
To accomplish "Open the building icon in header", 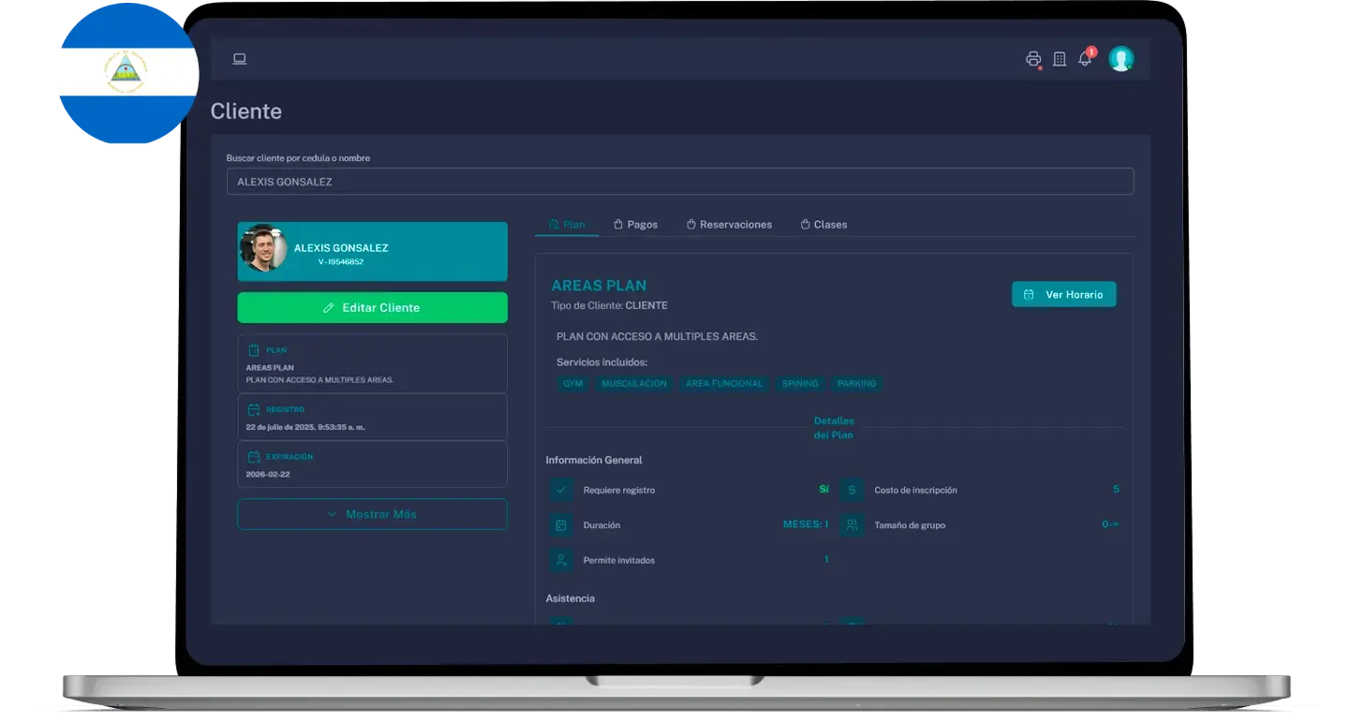I will (x=1060, y=59).
